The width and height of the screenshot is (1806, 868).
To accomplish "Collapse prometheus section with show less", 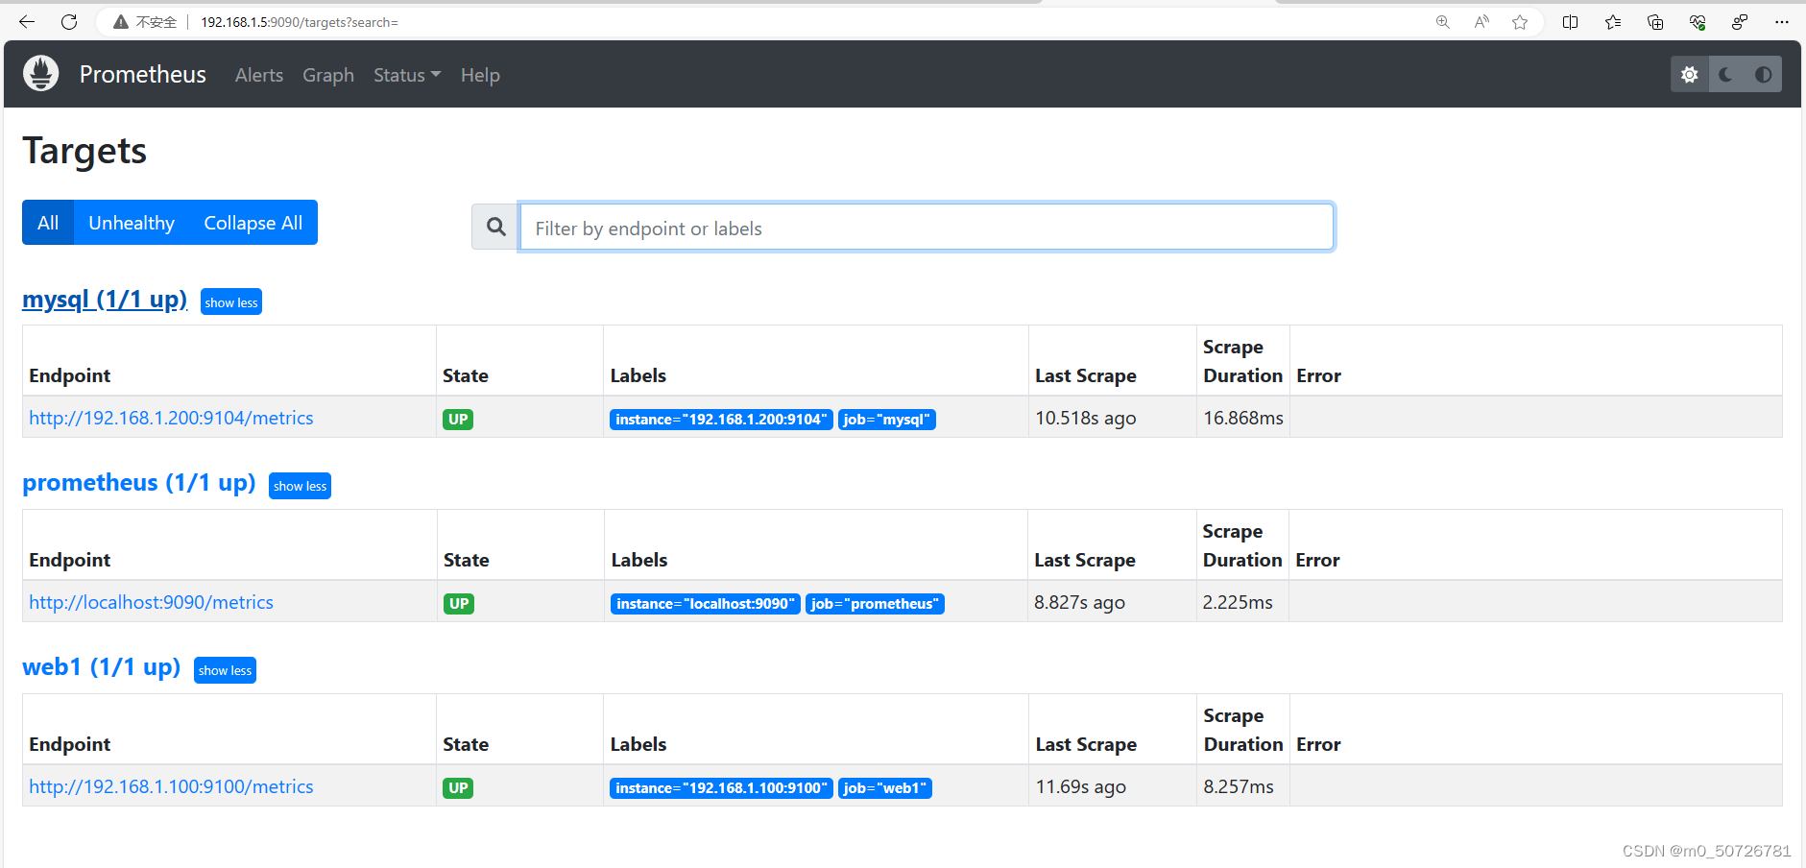I will 300,486.
